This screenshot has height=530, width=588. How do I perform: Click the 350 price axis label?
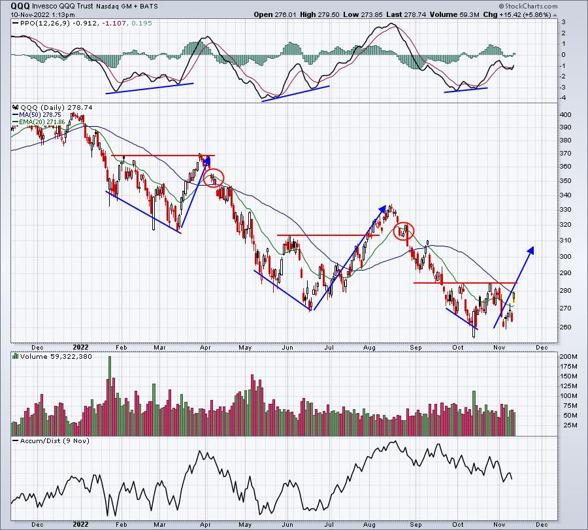tap(566, 180)
